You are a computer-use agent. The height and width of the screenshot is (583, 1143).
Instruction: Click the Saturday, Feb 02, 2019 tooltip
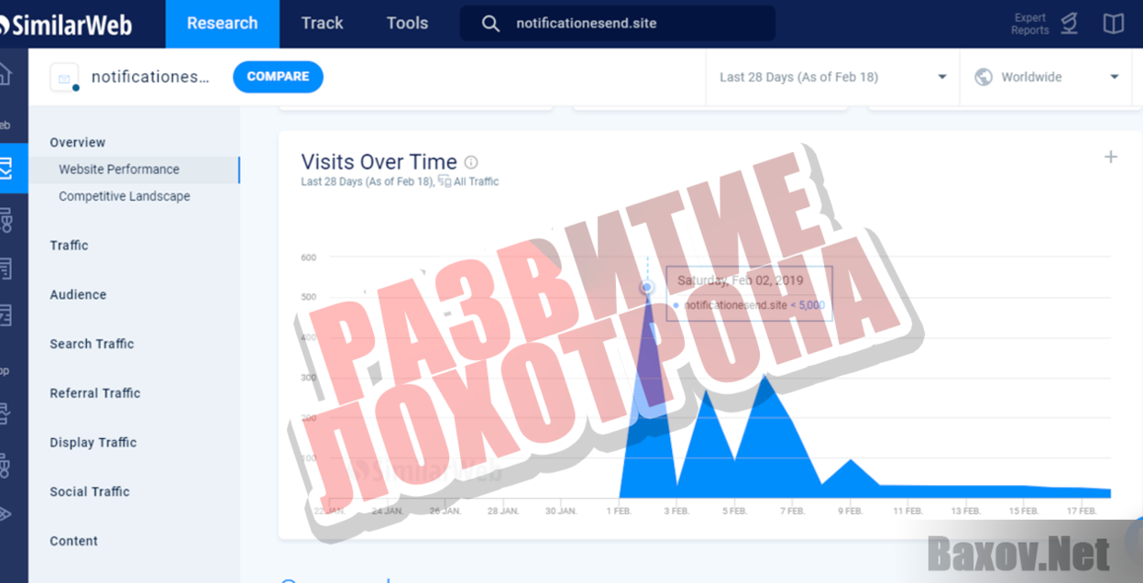[x=749, y=293]
